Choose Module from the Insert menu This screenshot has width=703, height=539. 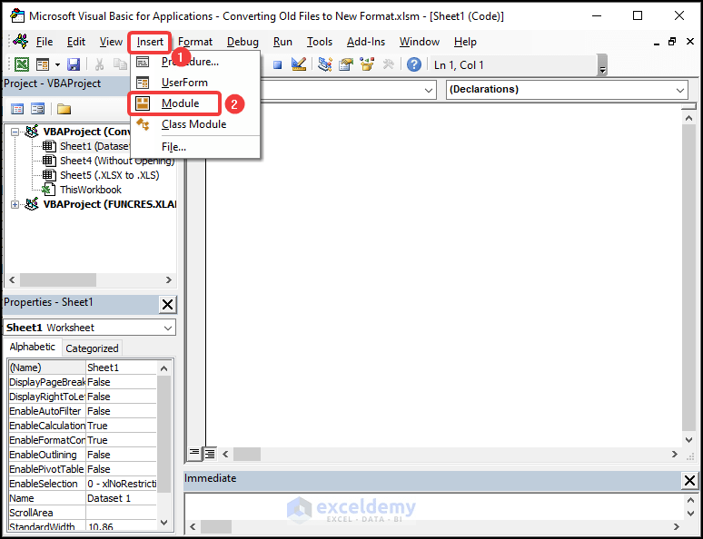194,103
